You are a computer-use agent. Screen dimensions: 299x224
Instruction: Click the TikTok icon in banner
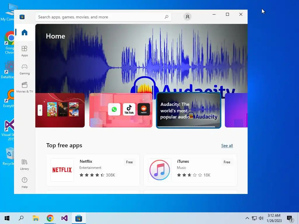tap(129, 109)
